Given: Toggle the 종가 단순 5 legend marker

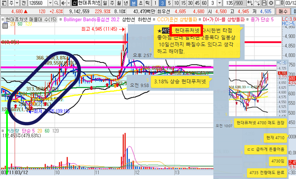Looking at the screenshot, I should click(248, 19).
